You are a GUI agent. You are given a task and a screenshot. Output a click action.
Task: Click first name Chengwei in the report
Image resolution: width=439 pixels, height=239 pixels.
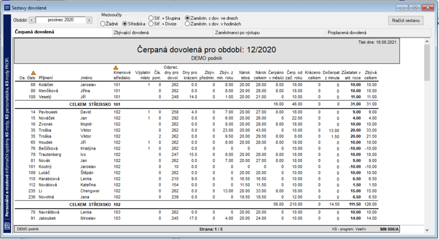[x=90, y=191]
